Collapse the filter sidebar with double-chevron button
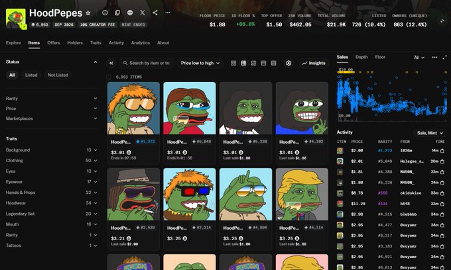This screenshot has width=451, height=270. click(111, 63)
